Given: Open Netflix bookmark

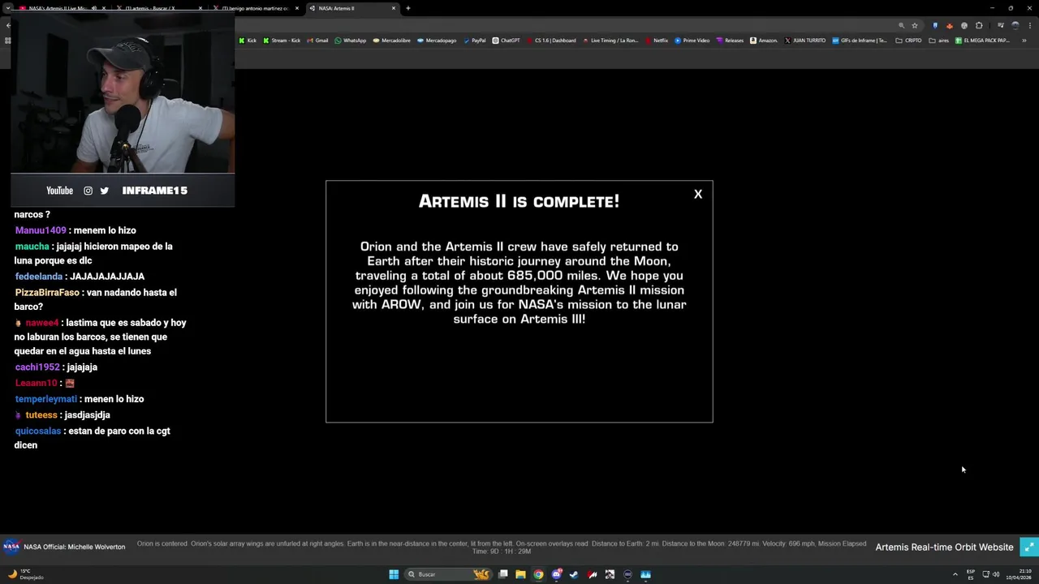Looking at the screenshot, I should 656,41.
